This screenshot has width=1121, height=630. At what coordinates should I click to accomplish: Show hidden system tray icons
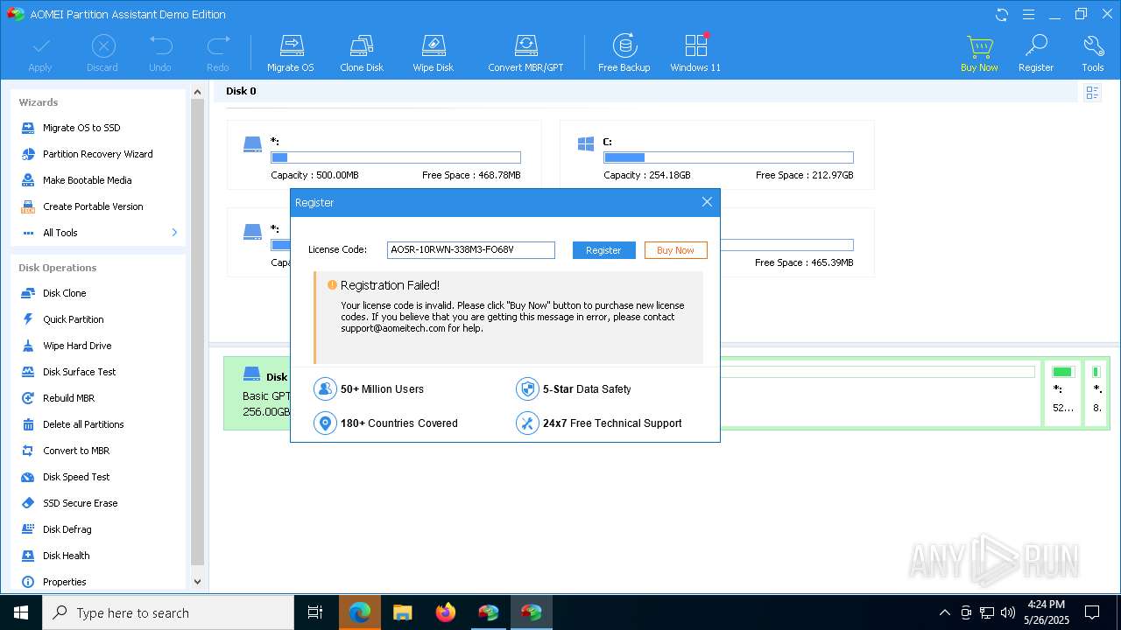[x=944, y=612]
